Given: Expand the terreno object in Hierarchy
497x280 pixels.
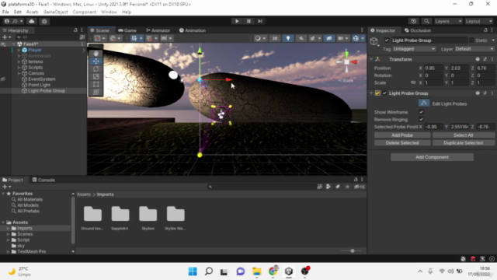Looking at the screenshot, I should 19,61.
